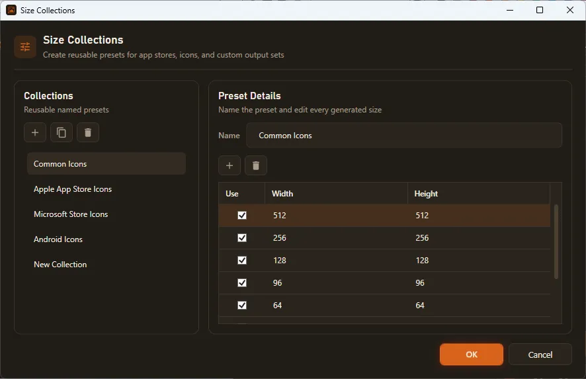Screen dimensions: 586x379
Task: Uncheck Use for the 64 row
Action: pyautogui.click(x=242, y=305)
